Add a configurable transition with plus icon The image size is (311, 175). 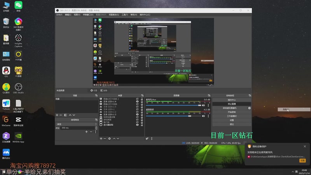tap(86, 132)
